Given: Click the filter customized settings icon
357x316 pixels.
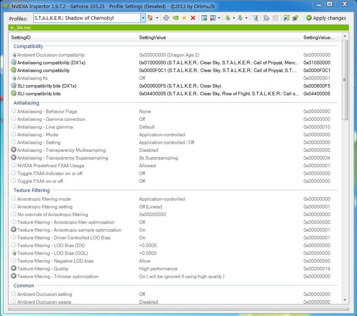Looking at the screenshot, I should (255, 18).
